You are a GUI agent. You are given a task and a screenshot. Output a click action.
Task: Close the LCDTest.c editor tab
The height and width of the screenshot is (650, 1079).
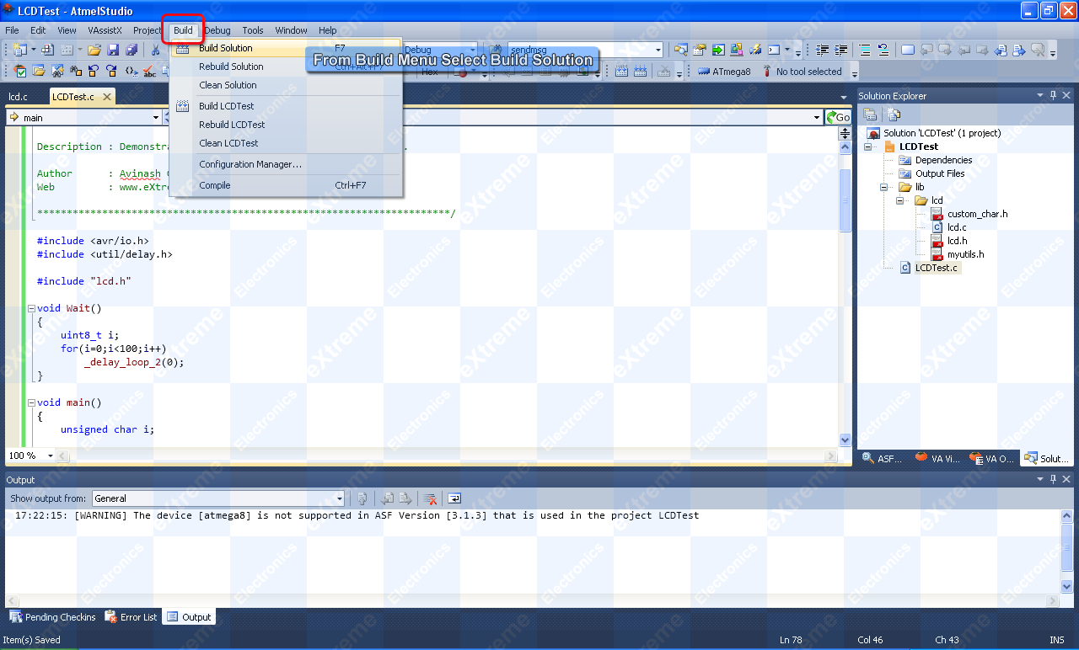pos(107,97)
